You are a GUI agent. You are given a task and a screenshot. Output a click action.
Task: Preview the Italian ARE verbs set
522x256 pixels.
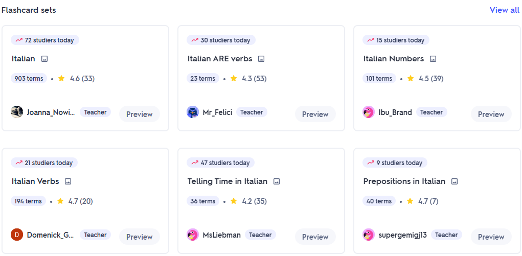click(315, 114)
